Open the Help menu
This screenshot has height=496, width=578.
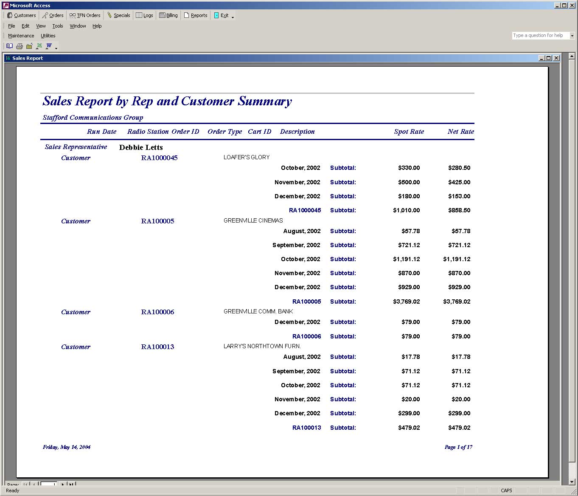(x=97, y=26)
